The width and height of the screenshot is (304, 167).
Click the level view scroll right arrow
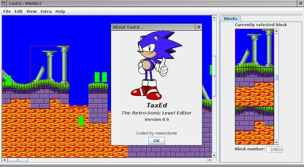pos(209,160)
